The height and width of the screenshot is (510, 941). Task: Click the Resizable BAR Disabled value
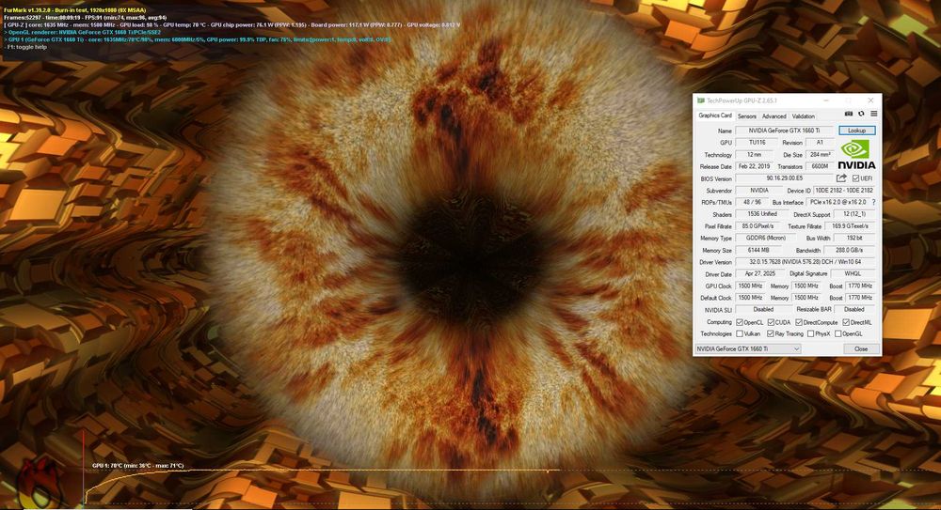point(854,310)
